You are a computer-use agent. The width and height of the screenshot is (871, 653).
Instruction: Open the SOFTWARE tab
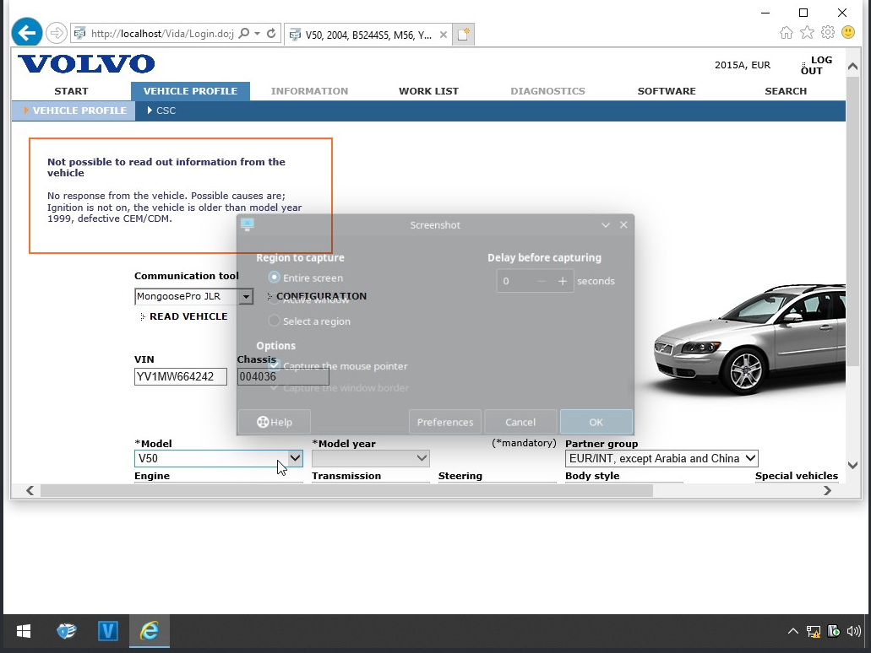(x=667, y=91)
